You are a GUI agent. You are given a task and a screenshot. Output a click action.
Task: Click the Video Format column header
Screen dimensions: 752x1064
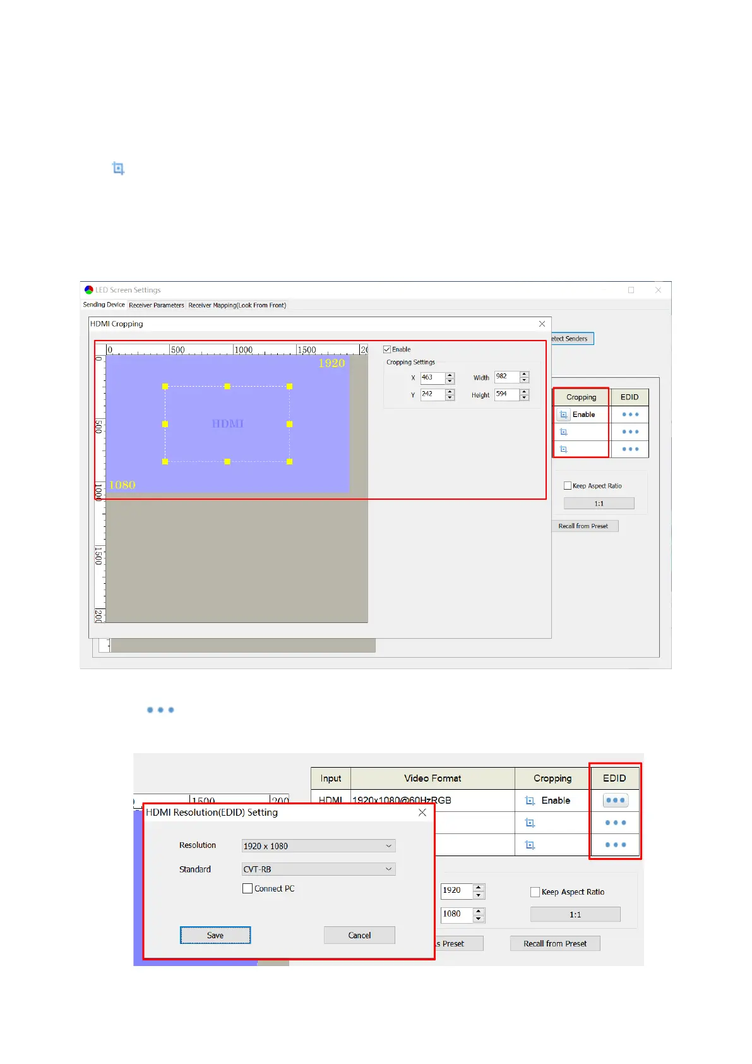pyautogui.click(x=433, y=778)
